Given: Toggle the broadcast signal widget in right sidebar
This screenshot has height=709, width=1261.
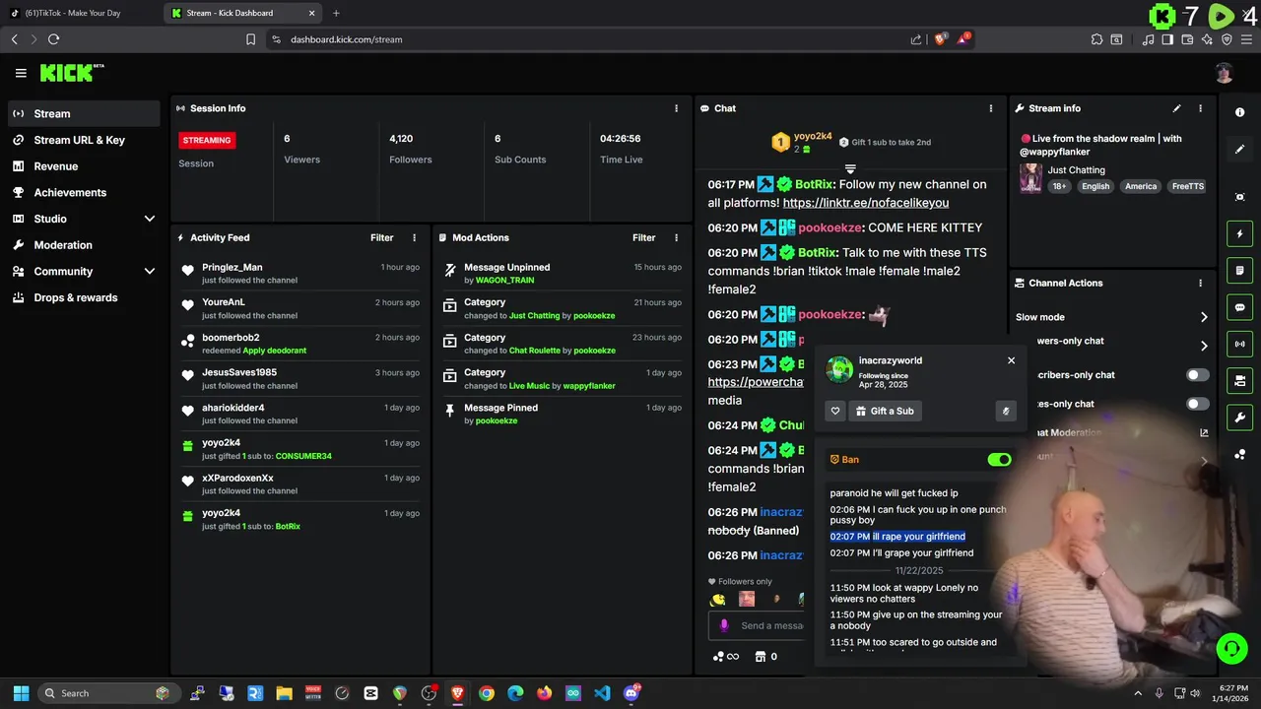Looking at the screenshot, I should pyautogui.click(x=1240, y=344).
